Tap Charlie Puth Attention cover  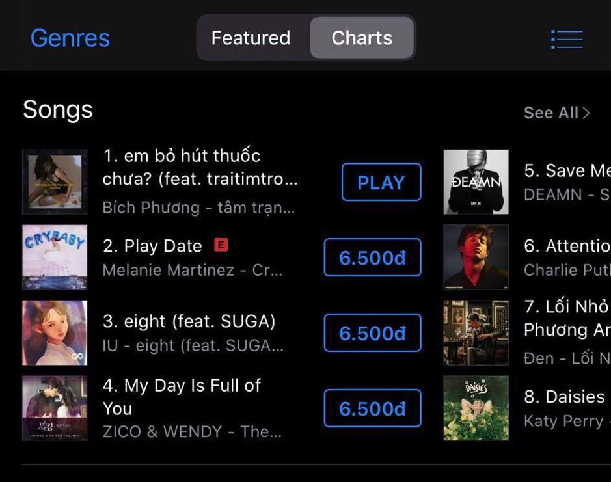476,258
